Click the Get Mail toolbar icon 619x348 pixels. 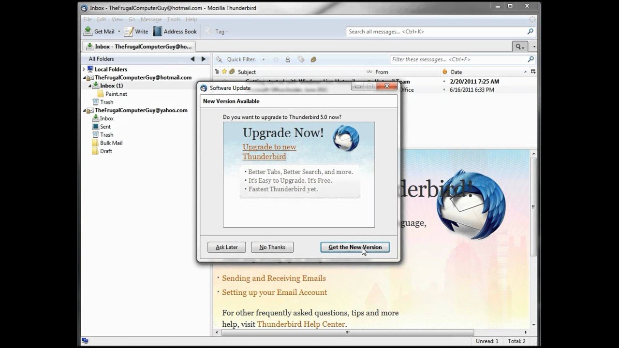point(88,31)
